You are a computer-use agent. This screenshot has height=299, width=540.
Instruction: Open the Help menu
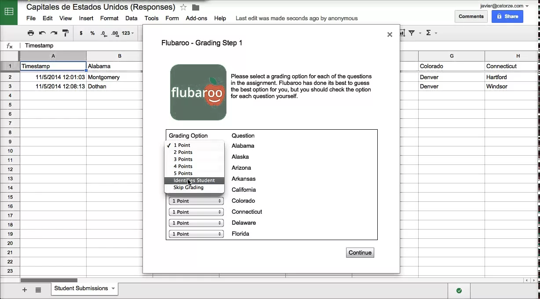(220, 18)
